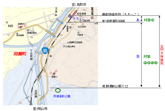The width and height of the screenshot is (165, 111).
Task: Select the green oval at 用瀬運動公園
Action: tap(58, 90)
